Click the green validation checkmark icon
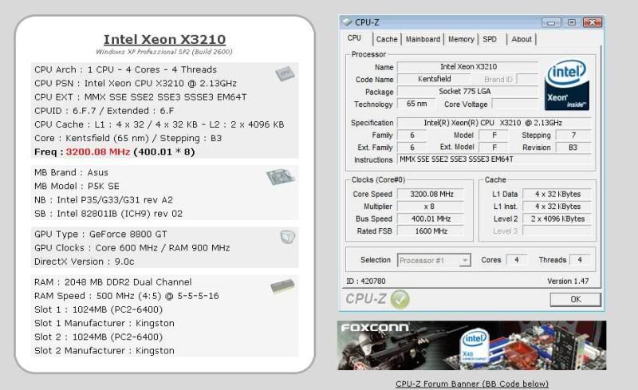Screen dimensions: 638x390 [x=400, y=299]
